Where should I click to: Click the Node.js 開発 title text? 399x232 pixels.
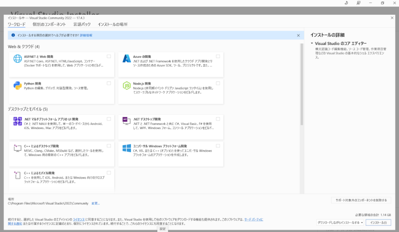tap(142, 84)
